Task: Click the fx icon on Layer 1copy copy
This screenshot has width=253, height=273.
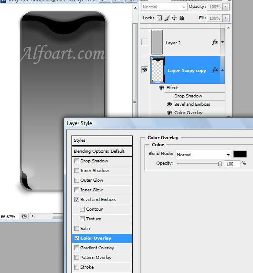Action: (215, 70)
